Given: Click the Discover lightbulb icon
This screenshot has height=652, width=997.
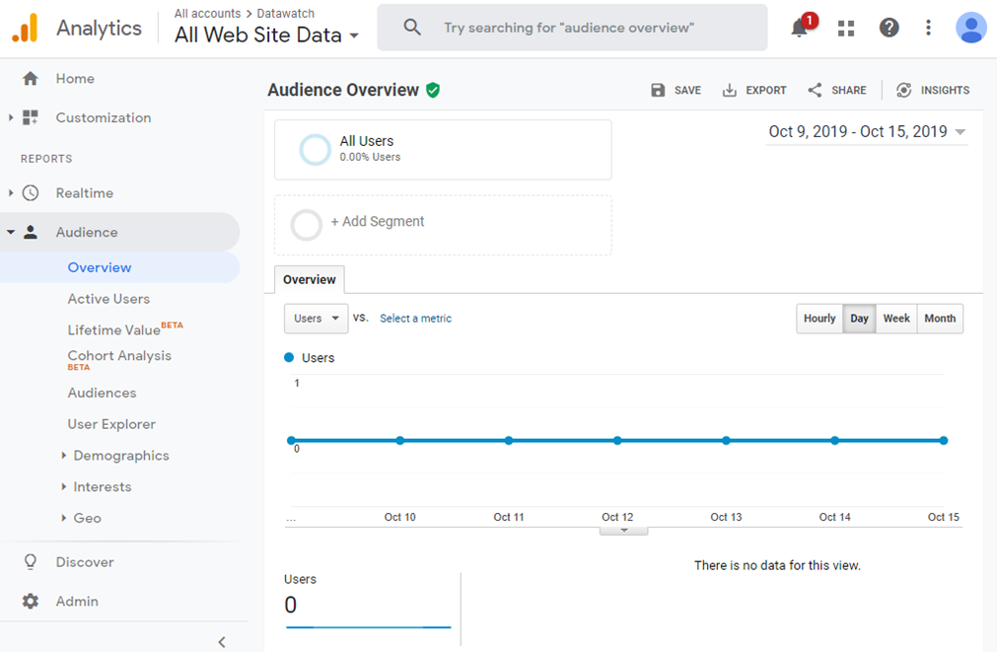Looking at the screenshot, I should tap(31, 562).
